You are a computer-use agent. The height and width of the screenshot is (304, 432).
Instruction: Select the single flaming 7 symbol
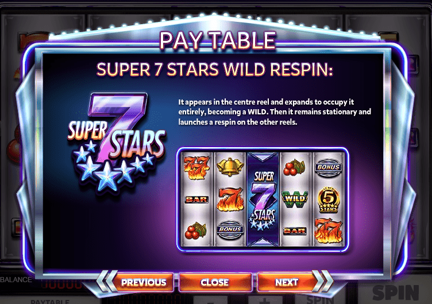(230, 199)
